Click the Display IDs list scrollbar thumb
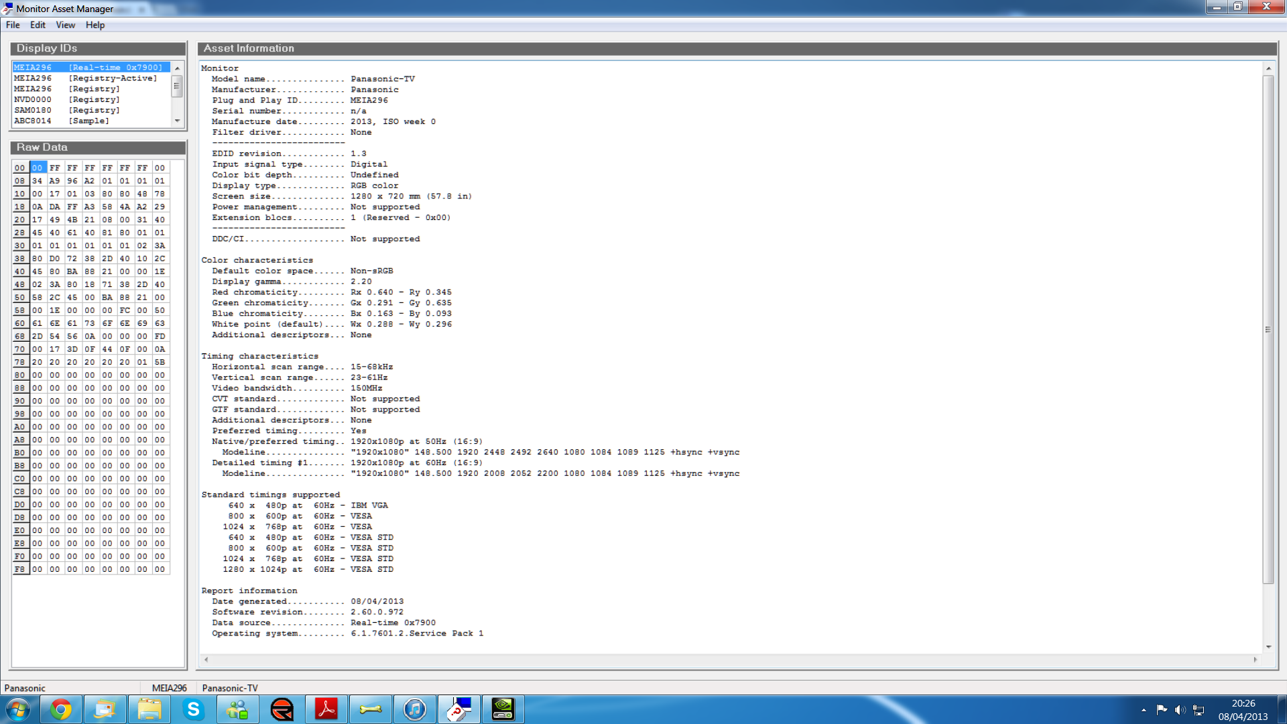This screenshot has height=724, width=1287. pyautogui.click(x=177, y=86)
